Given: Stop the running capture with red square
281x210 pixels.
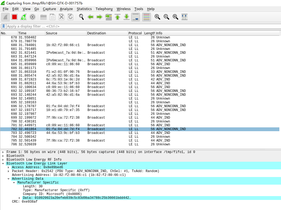Looking at the screenshot, I should tap(14, 17).
